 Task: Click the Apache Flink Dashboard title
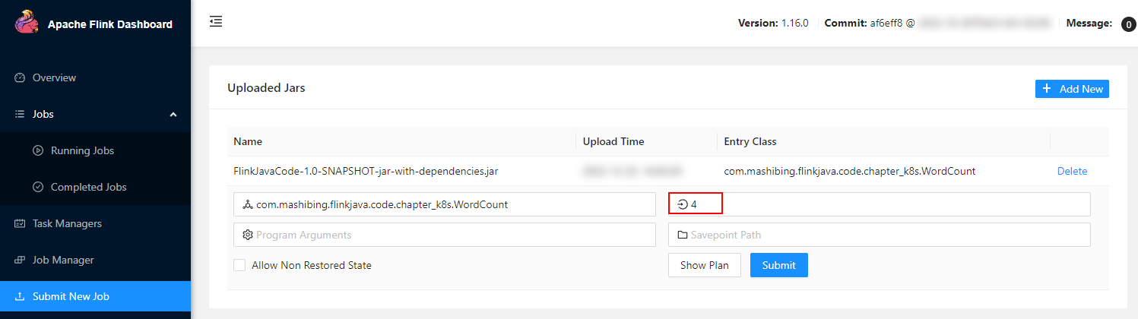click(x=110, y=24)
